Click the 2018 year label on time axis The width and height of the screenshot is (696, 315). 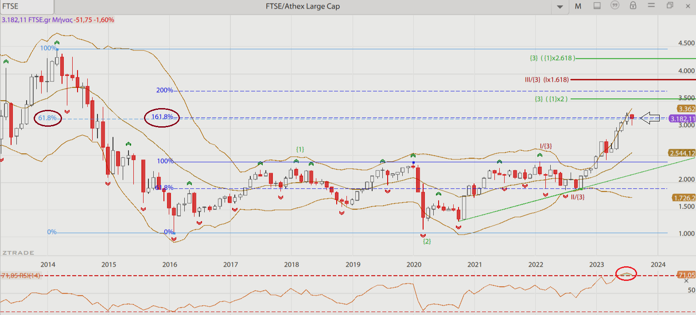point(292,264)
